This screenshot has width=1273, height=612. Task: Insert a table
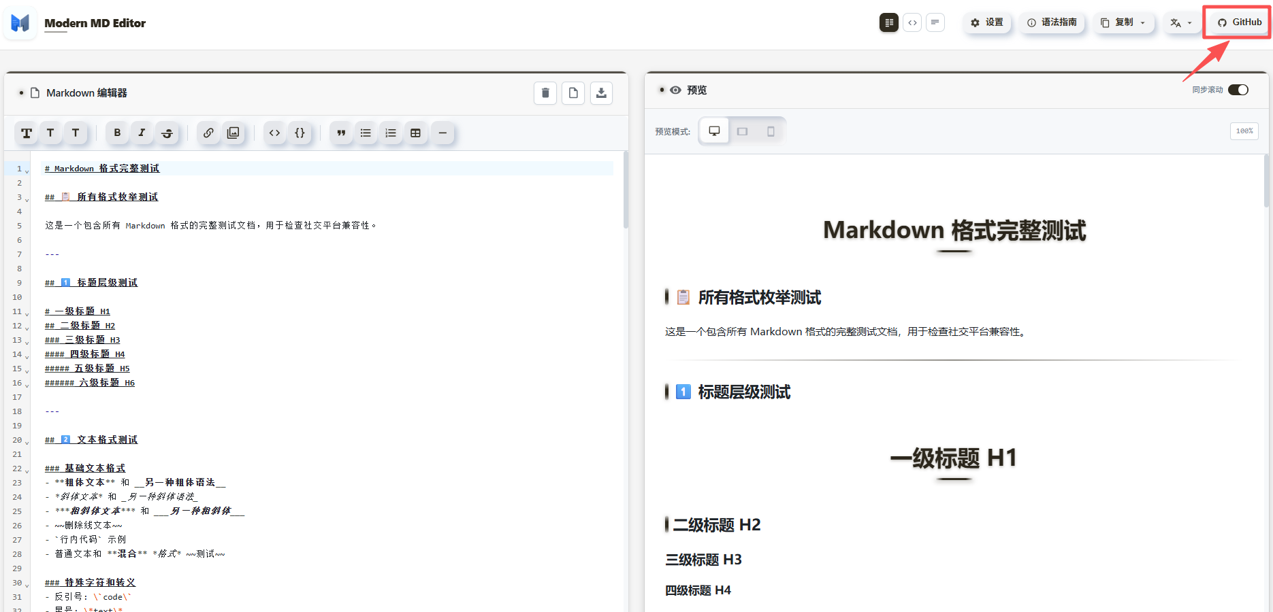(417, 133)
